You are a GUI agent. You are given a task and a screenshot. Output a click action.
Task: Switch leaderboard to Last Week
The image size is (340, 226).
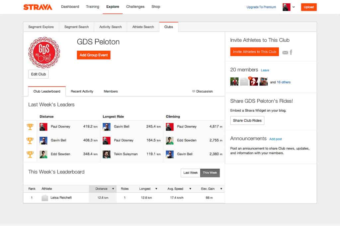pos(190,173)
